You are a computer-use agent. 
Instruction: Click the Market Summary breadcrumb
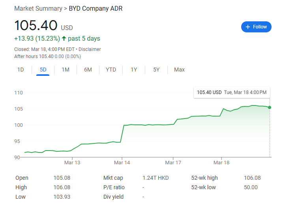tap(38, 8)
